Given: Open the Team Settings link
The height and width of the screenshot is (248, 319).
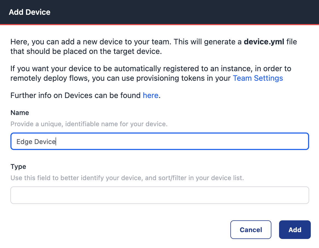Looking at the screenshot, I should point(258,78).
